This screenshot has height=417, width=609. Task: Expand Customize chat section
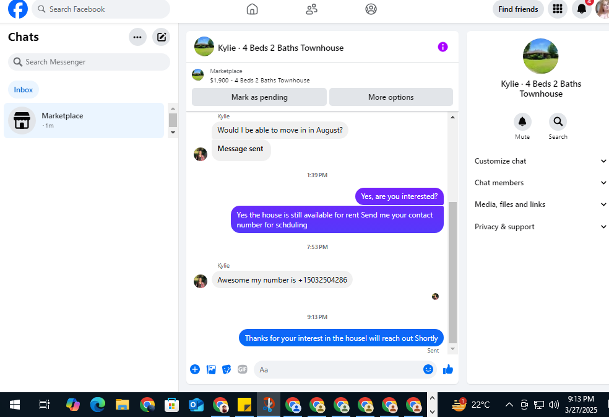[x=540, y=161]
